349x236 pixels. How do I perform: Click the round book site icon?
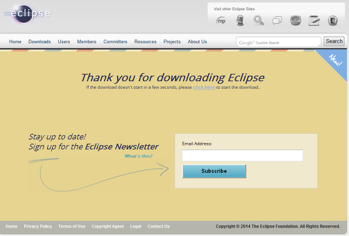pyautogui.click(x=333, y=20)
